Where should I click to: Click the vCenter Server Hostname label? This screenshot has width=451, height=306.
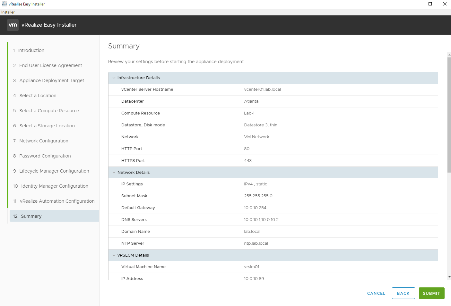point(147,89)
